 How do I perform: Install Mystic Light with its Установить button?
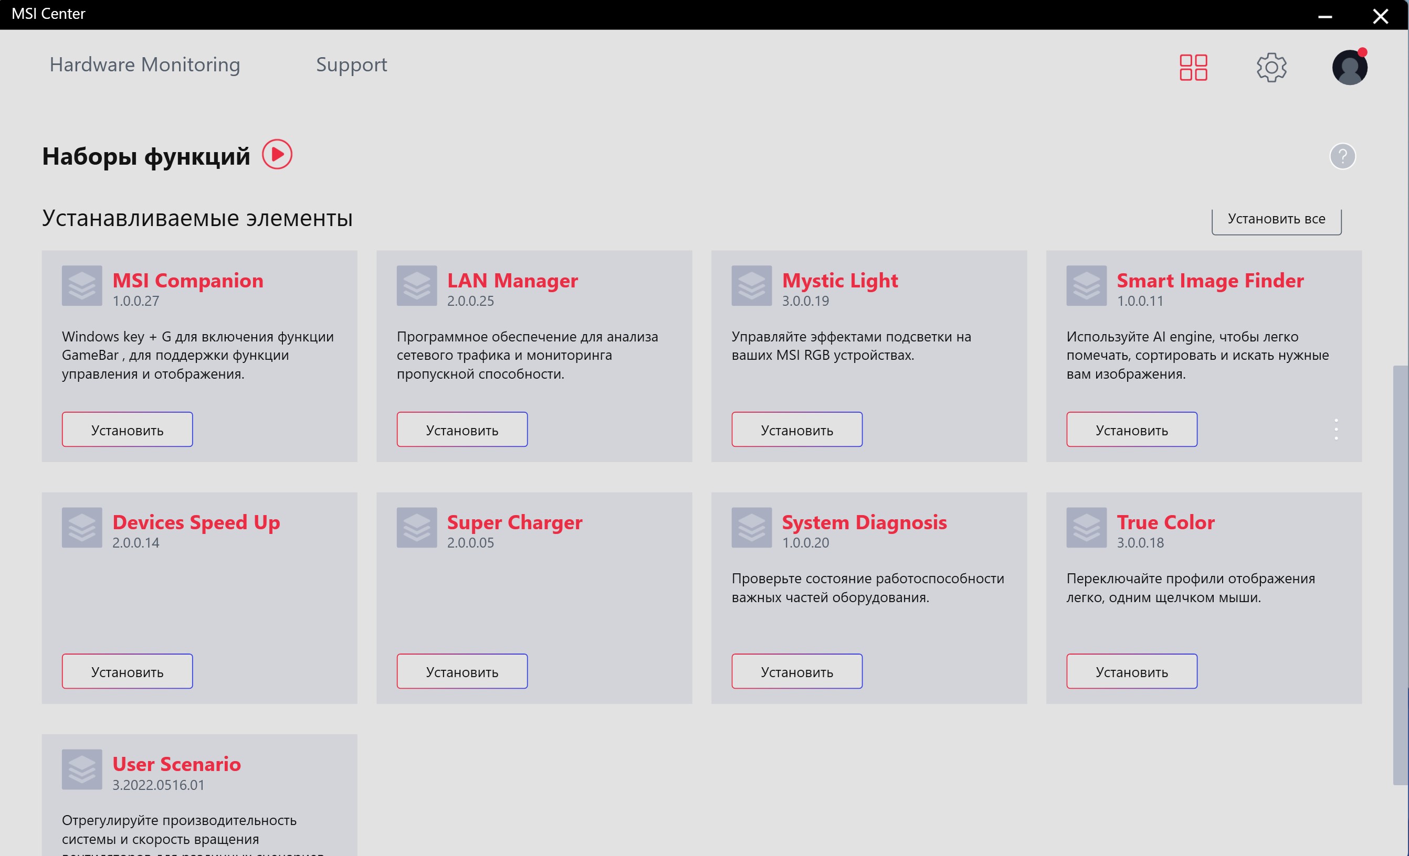coord(796,430)
